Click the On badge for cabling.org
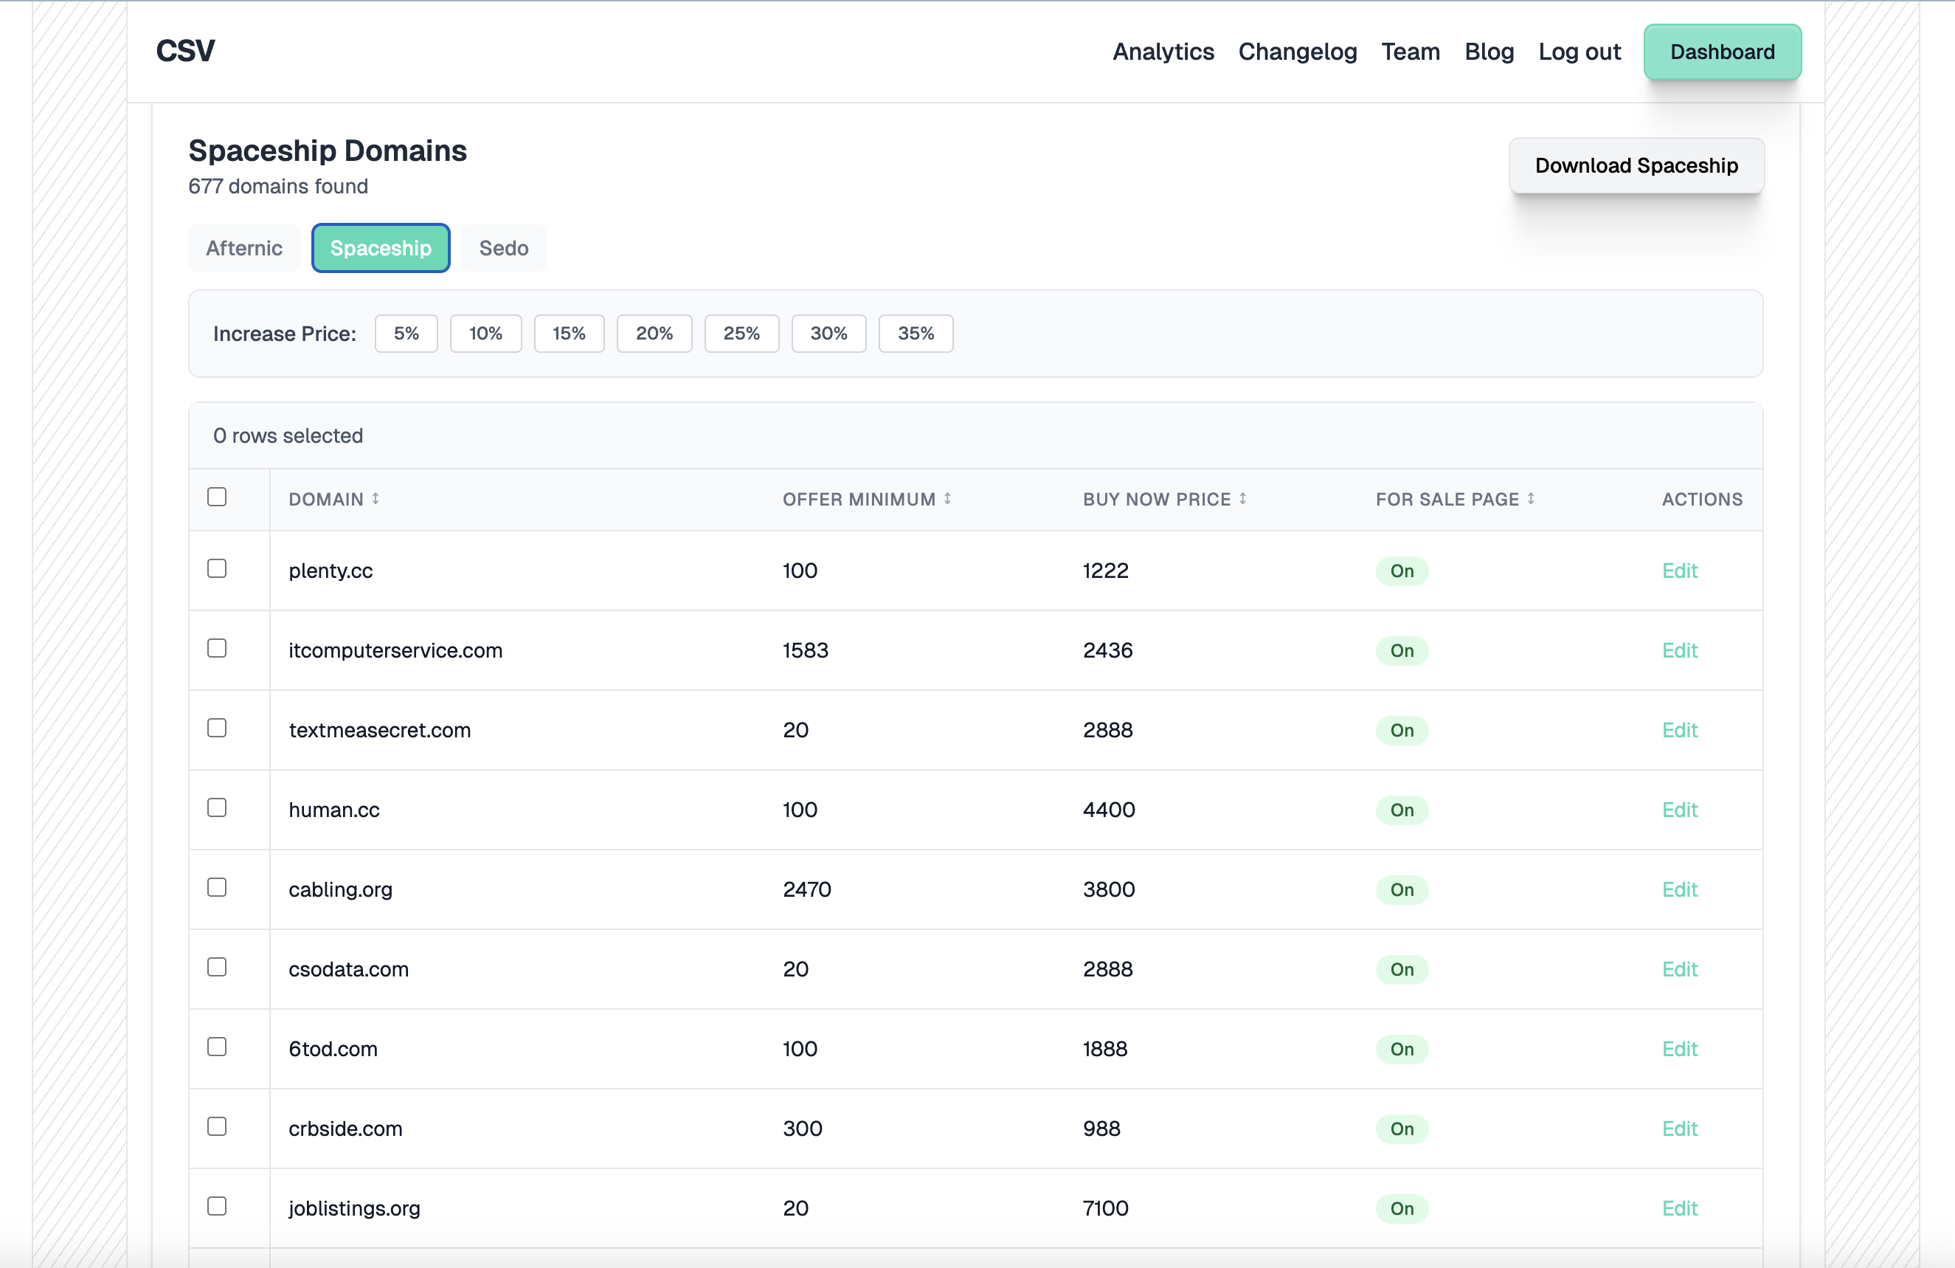Image resolution: width=1955 pixels, height=1268 pixels. tap(1402, 889)
